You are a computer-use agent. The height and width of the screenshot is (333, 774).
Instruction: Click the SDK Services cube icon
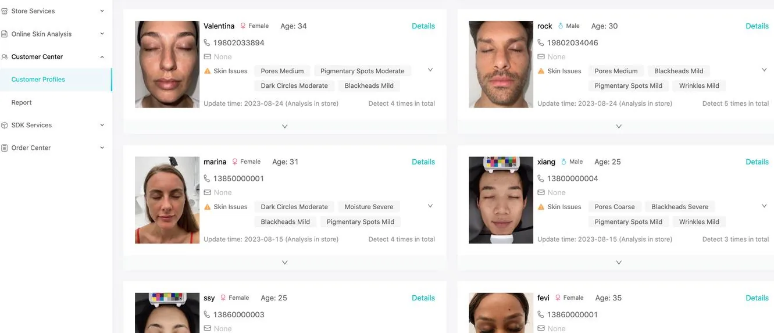pos(5,125)
